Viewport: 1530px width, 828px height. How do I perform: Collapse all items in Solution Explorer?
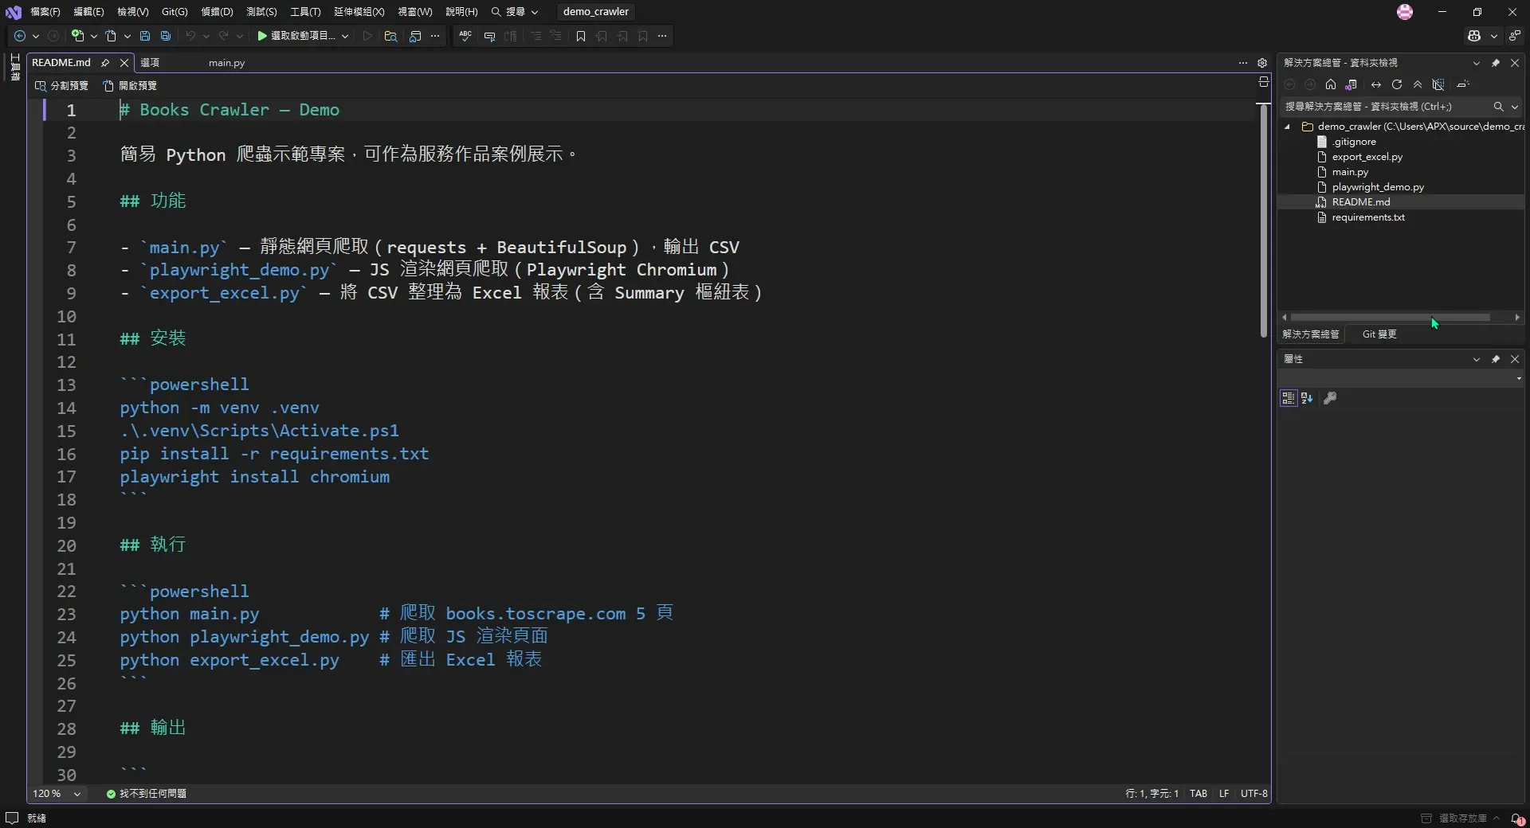(x=1418, y=84)
